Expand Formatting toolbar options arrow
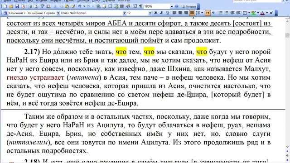 pyautogui.click(x=276, y=13)
